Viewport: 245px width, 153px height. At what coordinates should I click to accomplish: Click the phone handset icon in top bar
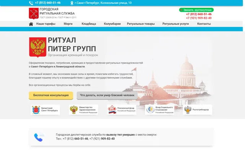(31, 3)
